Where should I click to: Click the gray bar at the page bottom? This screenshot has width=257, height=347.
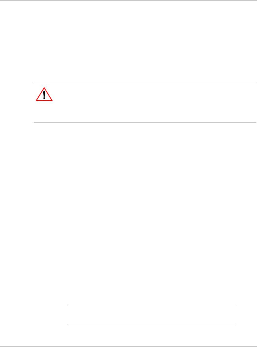point(128,346)
